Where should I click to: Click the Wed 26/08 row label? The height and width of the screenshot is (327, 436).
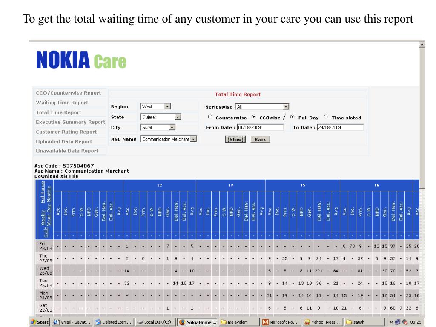pyautogui.click(x=46, y=270)
